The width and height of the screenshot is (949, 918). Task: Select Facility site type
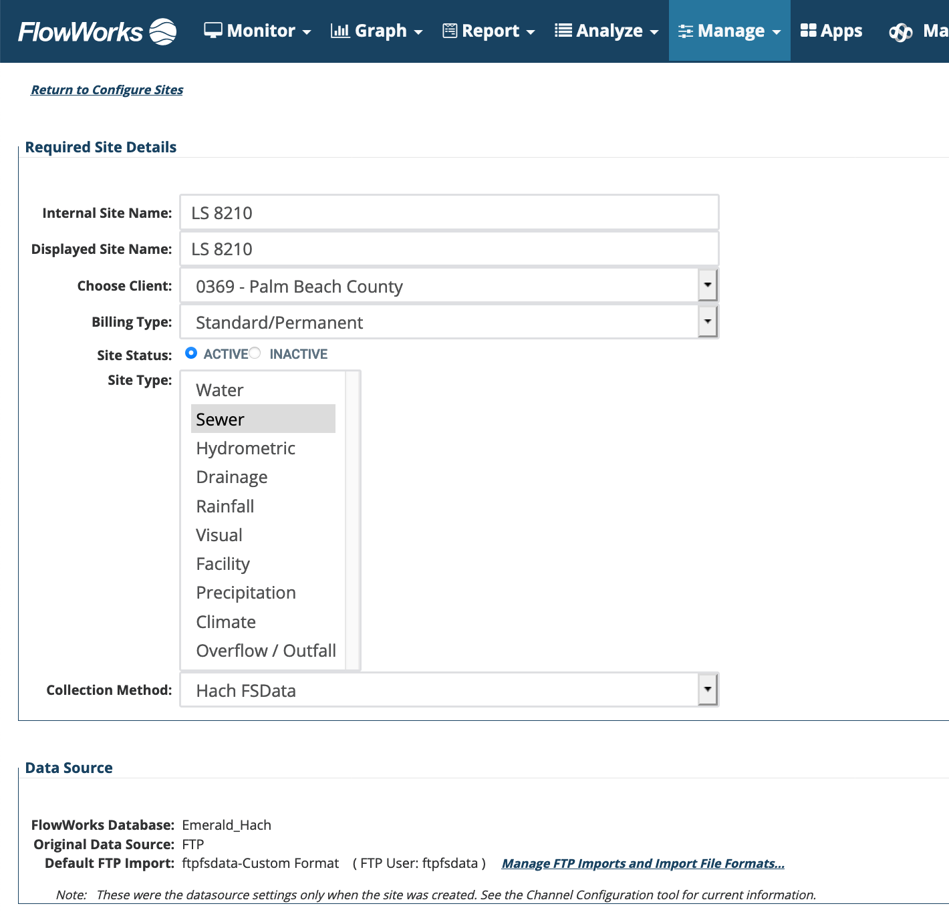[x=263, y=564]
